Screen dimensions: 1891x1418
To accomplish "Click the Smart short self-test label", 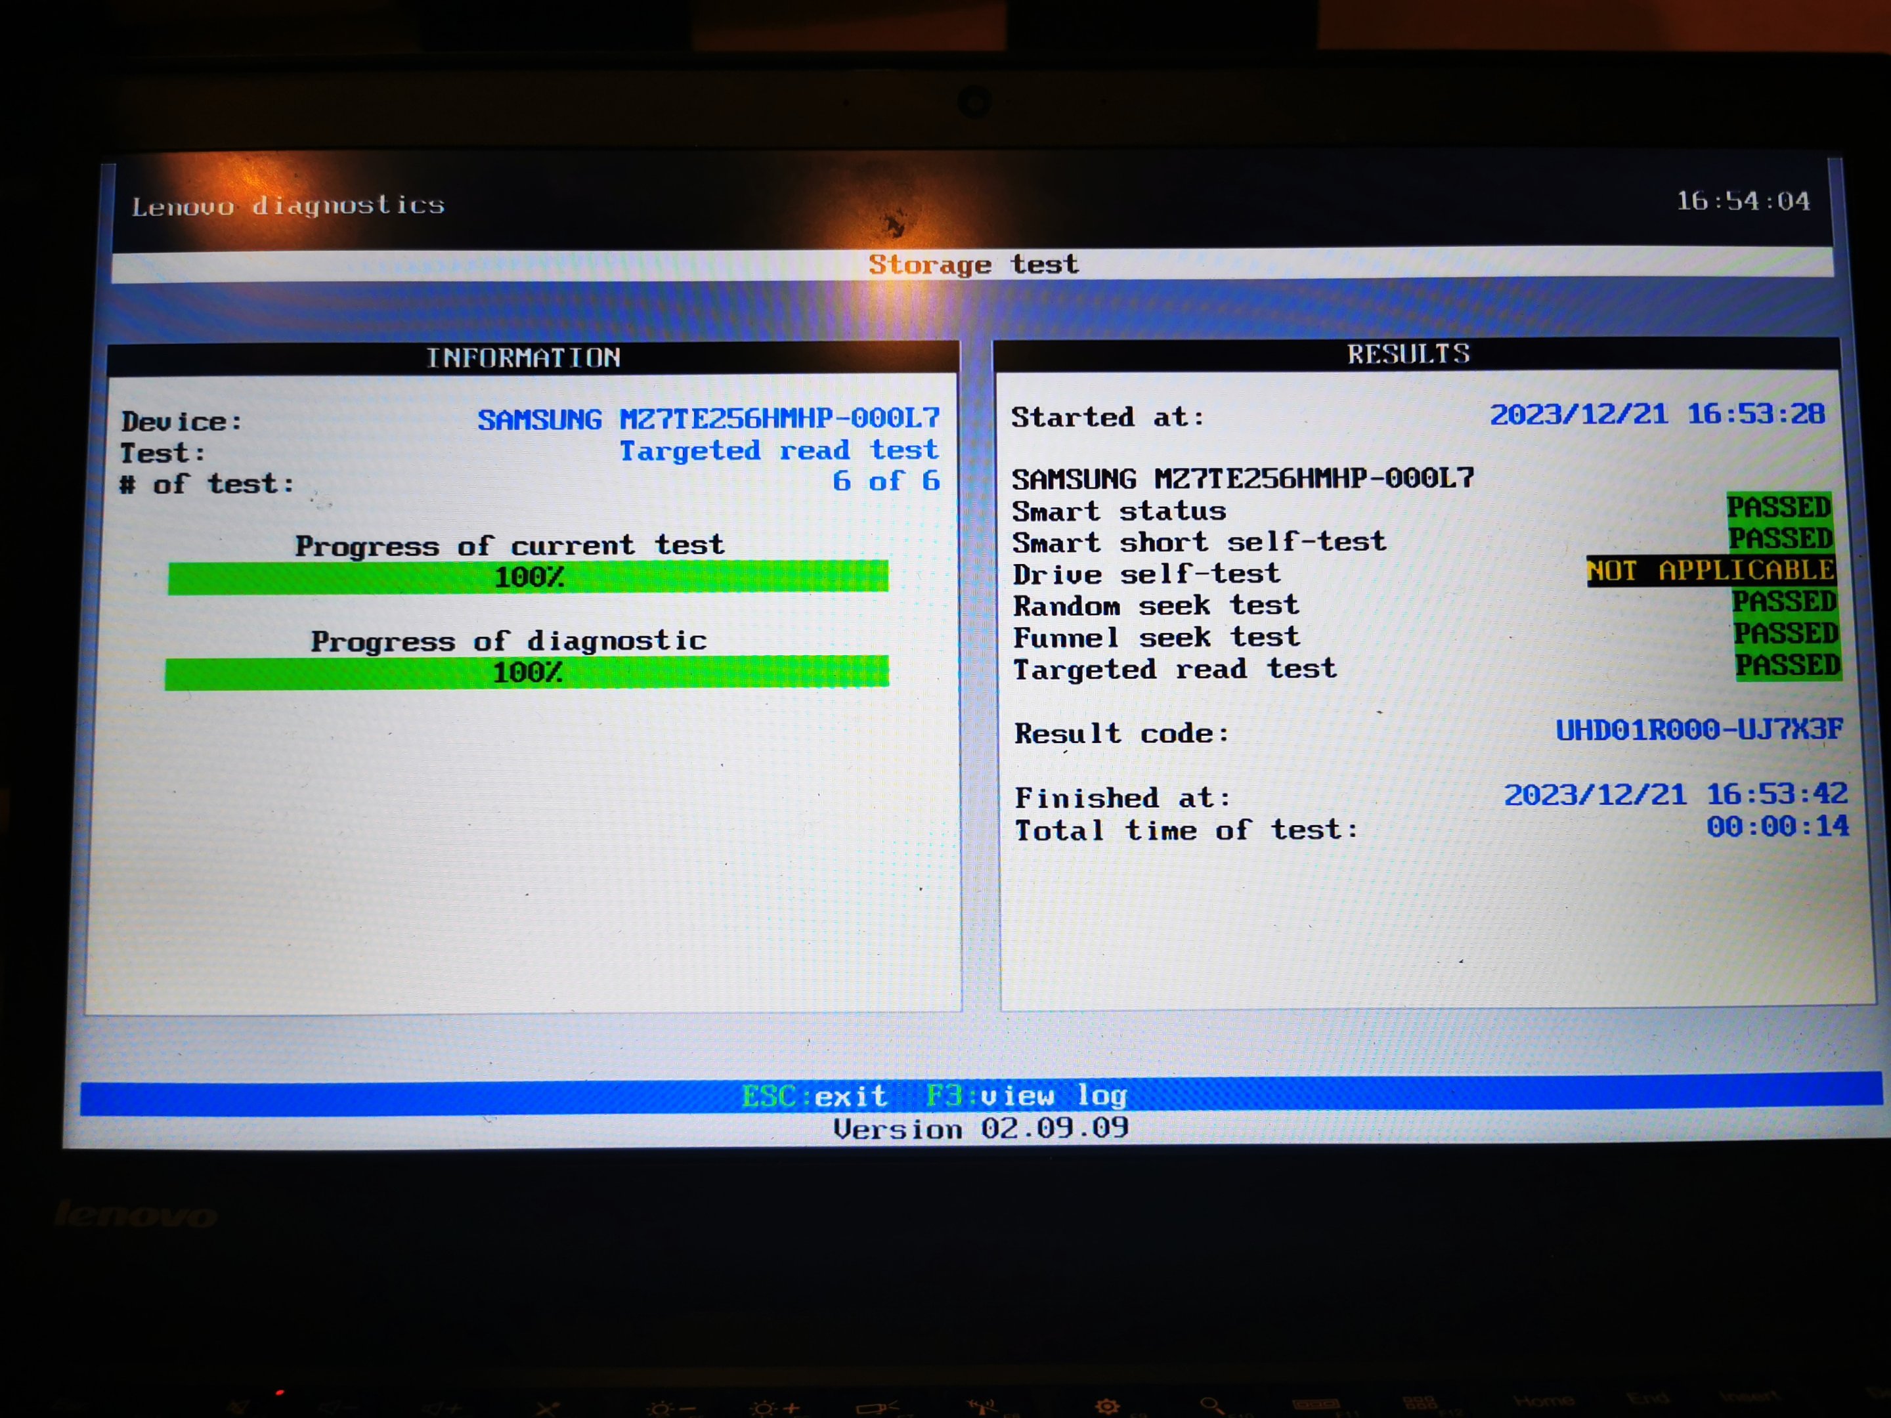I will tap(1200, 542).
